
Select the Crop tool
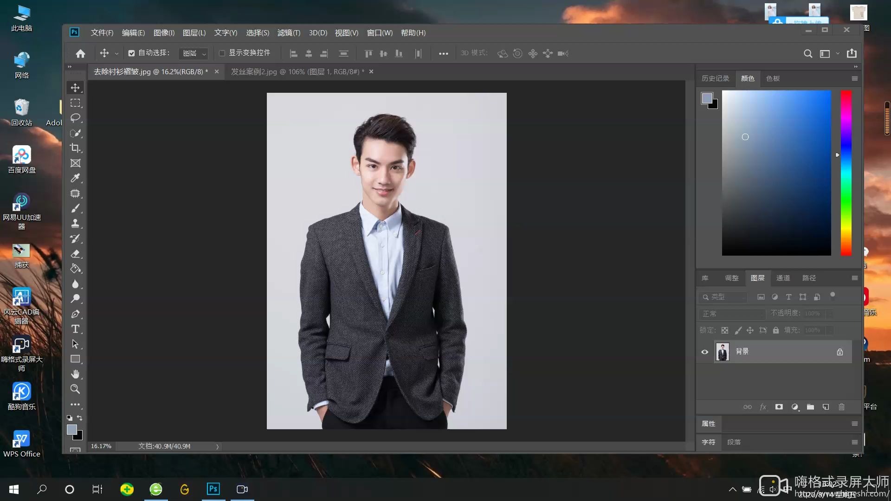point(75,148)
